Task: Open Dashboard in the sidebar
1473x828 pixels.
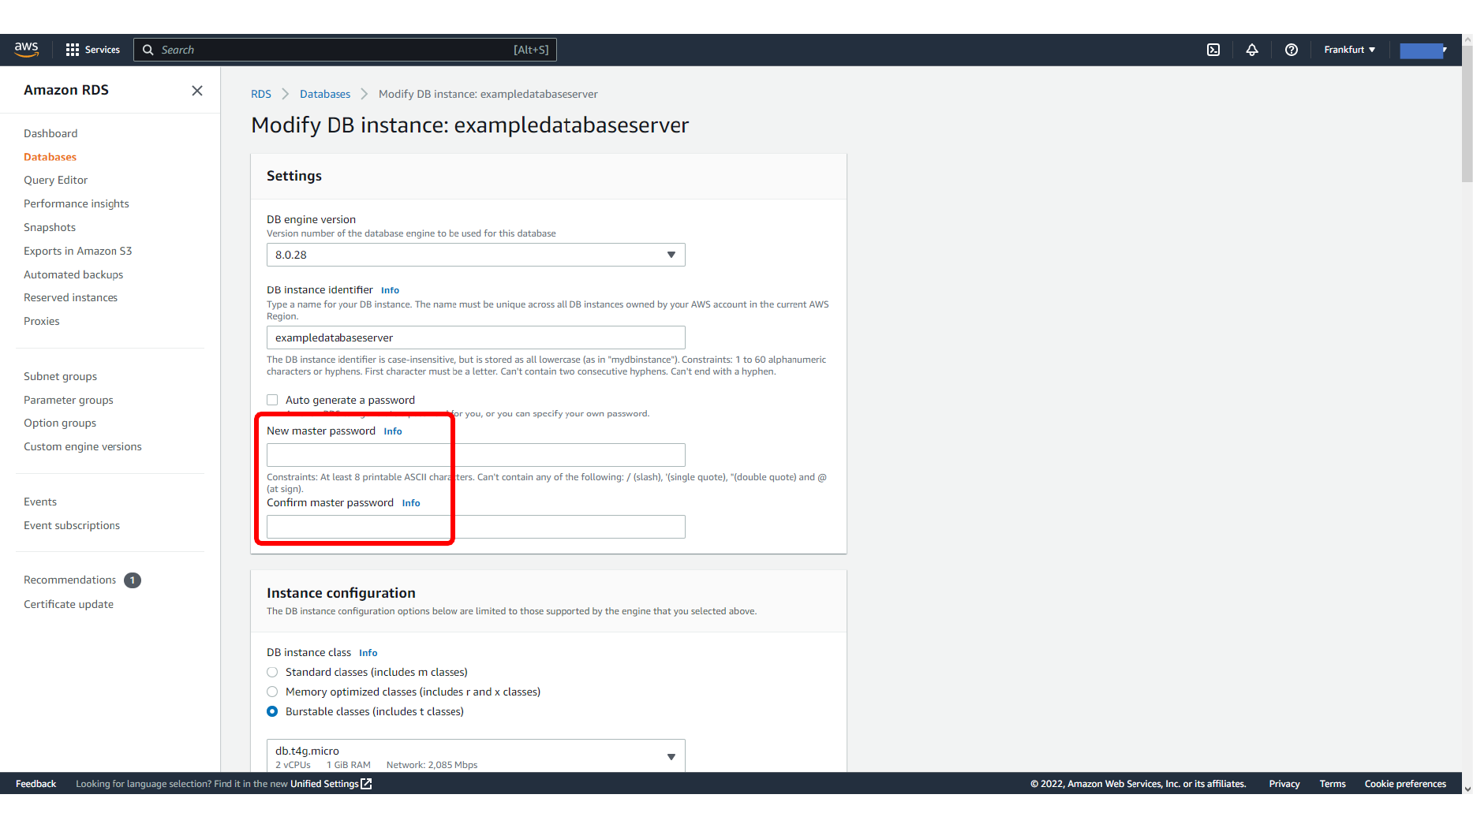Action: click(50, 133)
